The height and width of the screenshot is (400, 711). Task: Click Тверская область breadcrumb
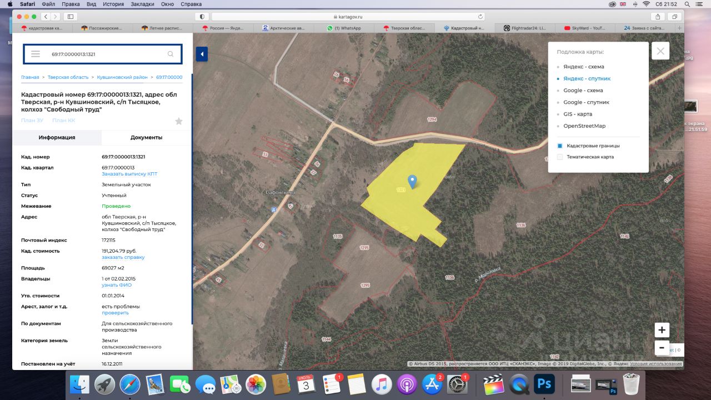[x=68, y=77]
